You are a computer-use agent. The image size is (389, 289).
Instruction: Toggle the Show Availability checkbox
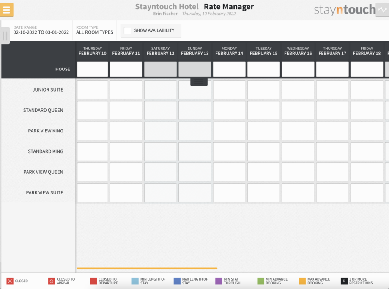point(127,30)
